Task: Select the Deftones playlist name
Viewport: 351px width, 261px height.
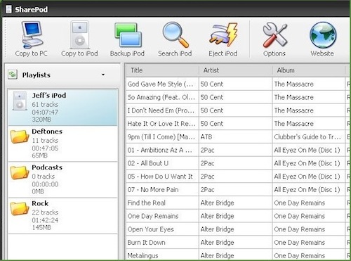Action: click(47, 132)
